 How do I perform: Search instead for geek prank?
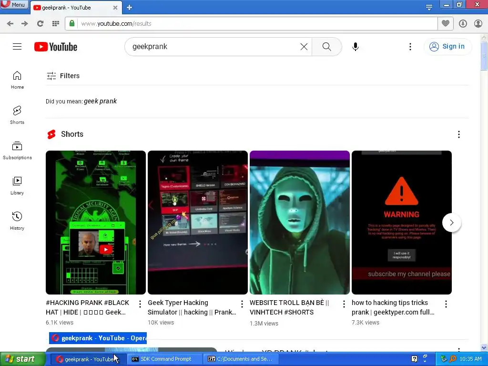[x=100, y=101]
